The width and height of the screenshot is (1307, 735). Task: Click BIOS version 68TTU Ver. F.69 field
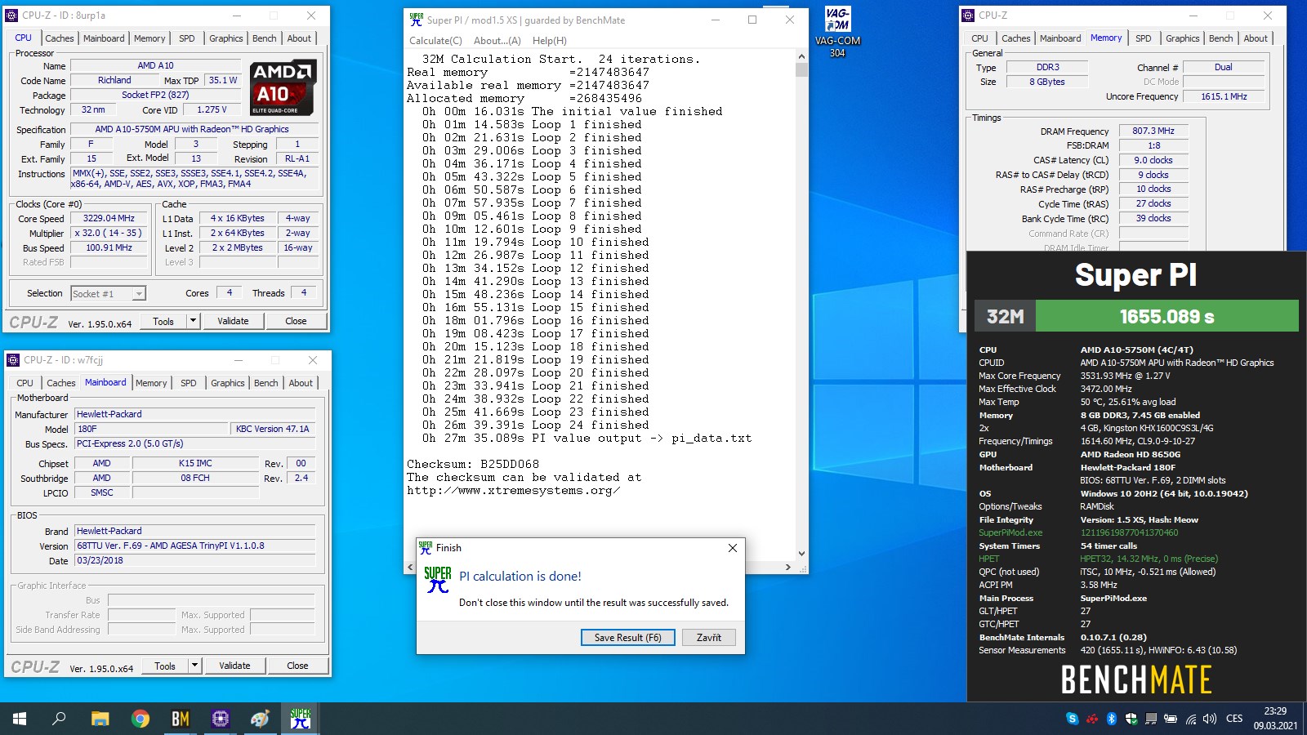click(x=194, y=546)
